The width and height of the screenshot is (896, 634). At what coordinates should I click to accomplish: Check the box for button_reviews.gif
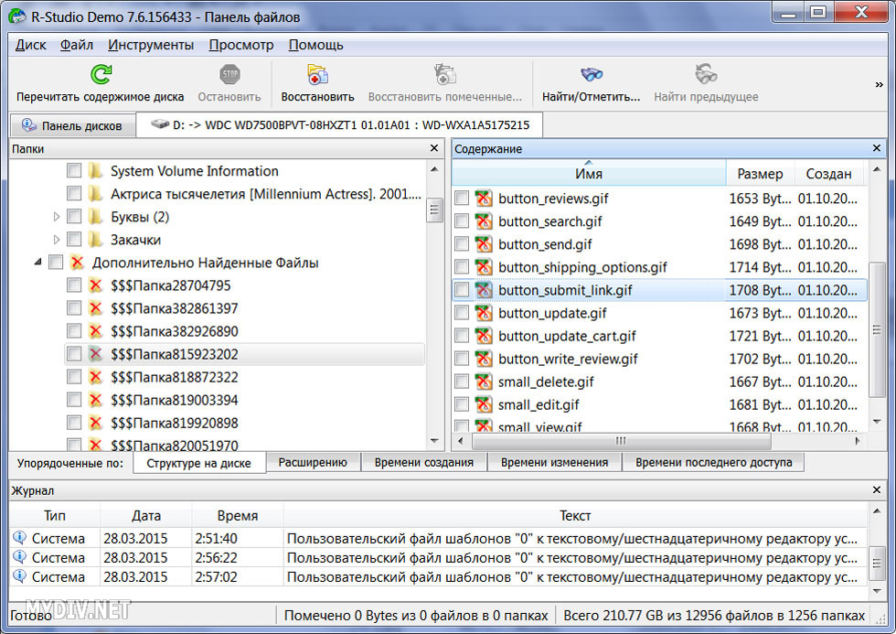point(463,199)
